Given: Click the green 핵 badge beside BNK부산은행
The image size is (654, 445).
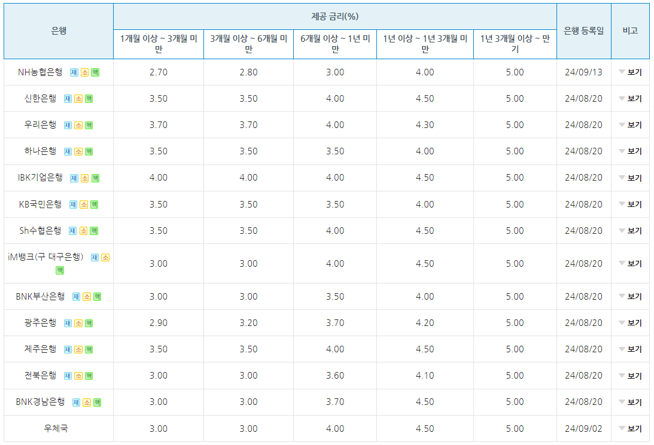Looking at the screenshot, I should 97,297.
